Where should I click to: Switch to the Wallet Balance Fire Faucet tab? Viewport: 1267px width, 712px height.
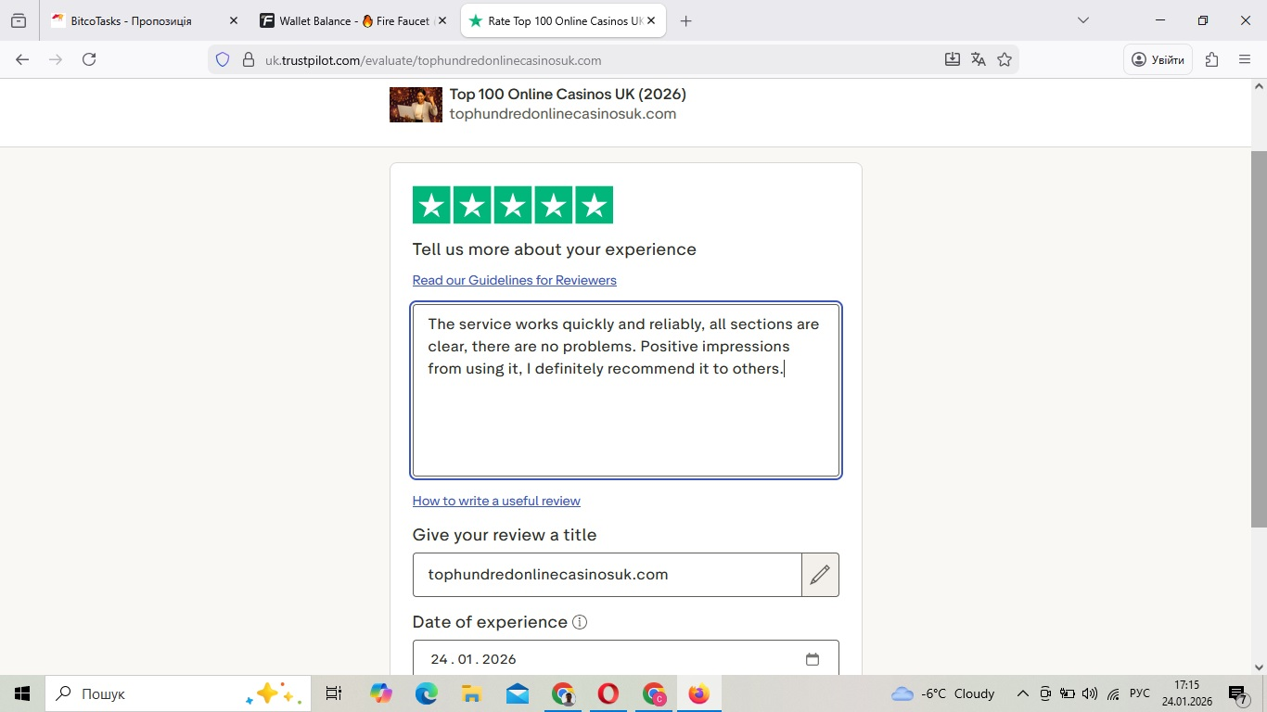click(x=353, y=20)
